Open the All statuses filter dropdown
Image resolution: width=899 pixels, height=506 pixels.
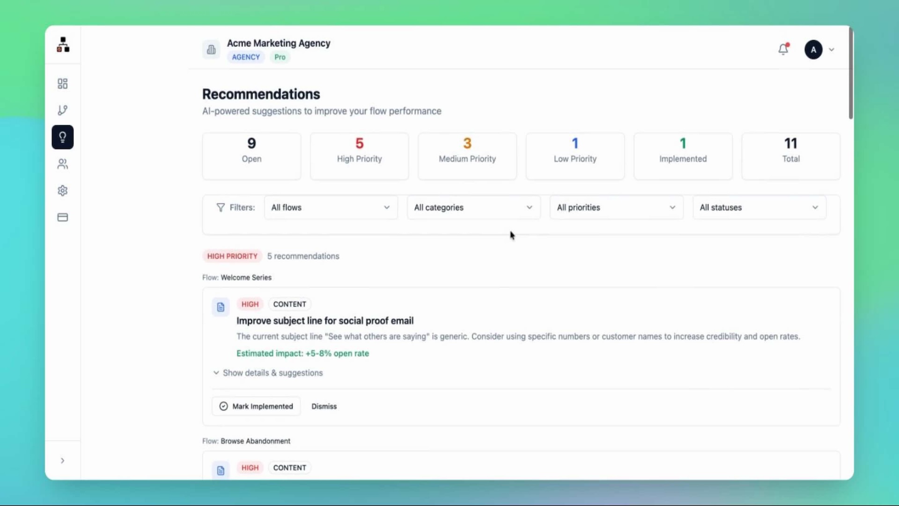click(x=759, y=208)
